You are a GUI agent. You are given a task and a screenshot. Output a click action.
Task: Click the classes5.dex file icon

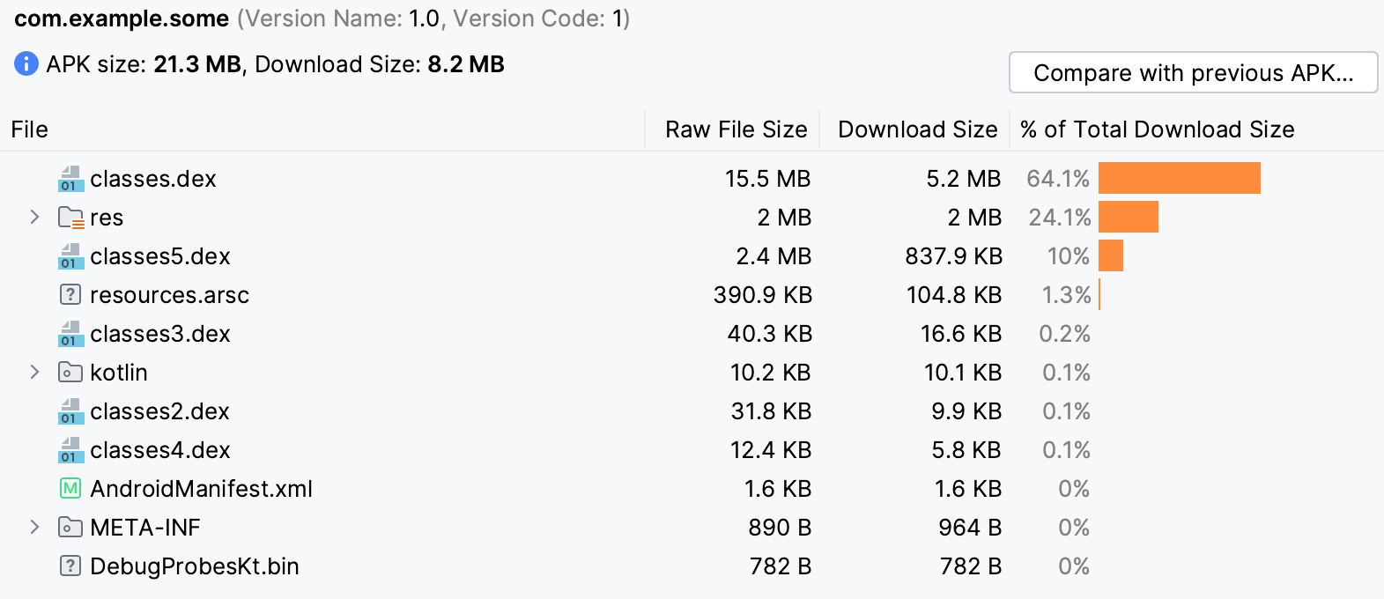click(70, 256)
